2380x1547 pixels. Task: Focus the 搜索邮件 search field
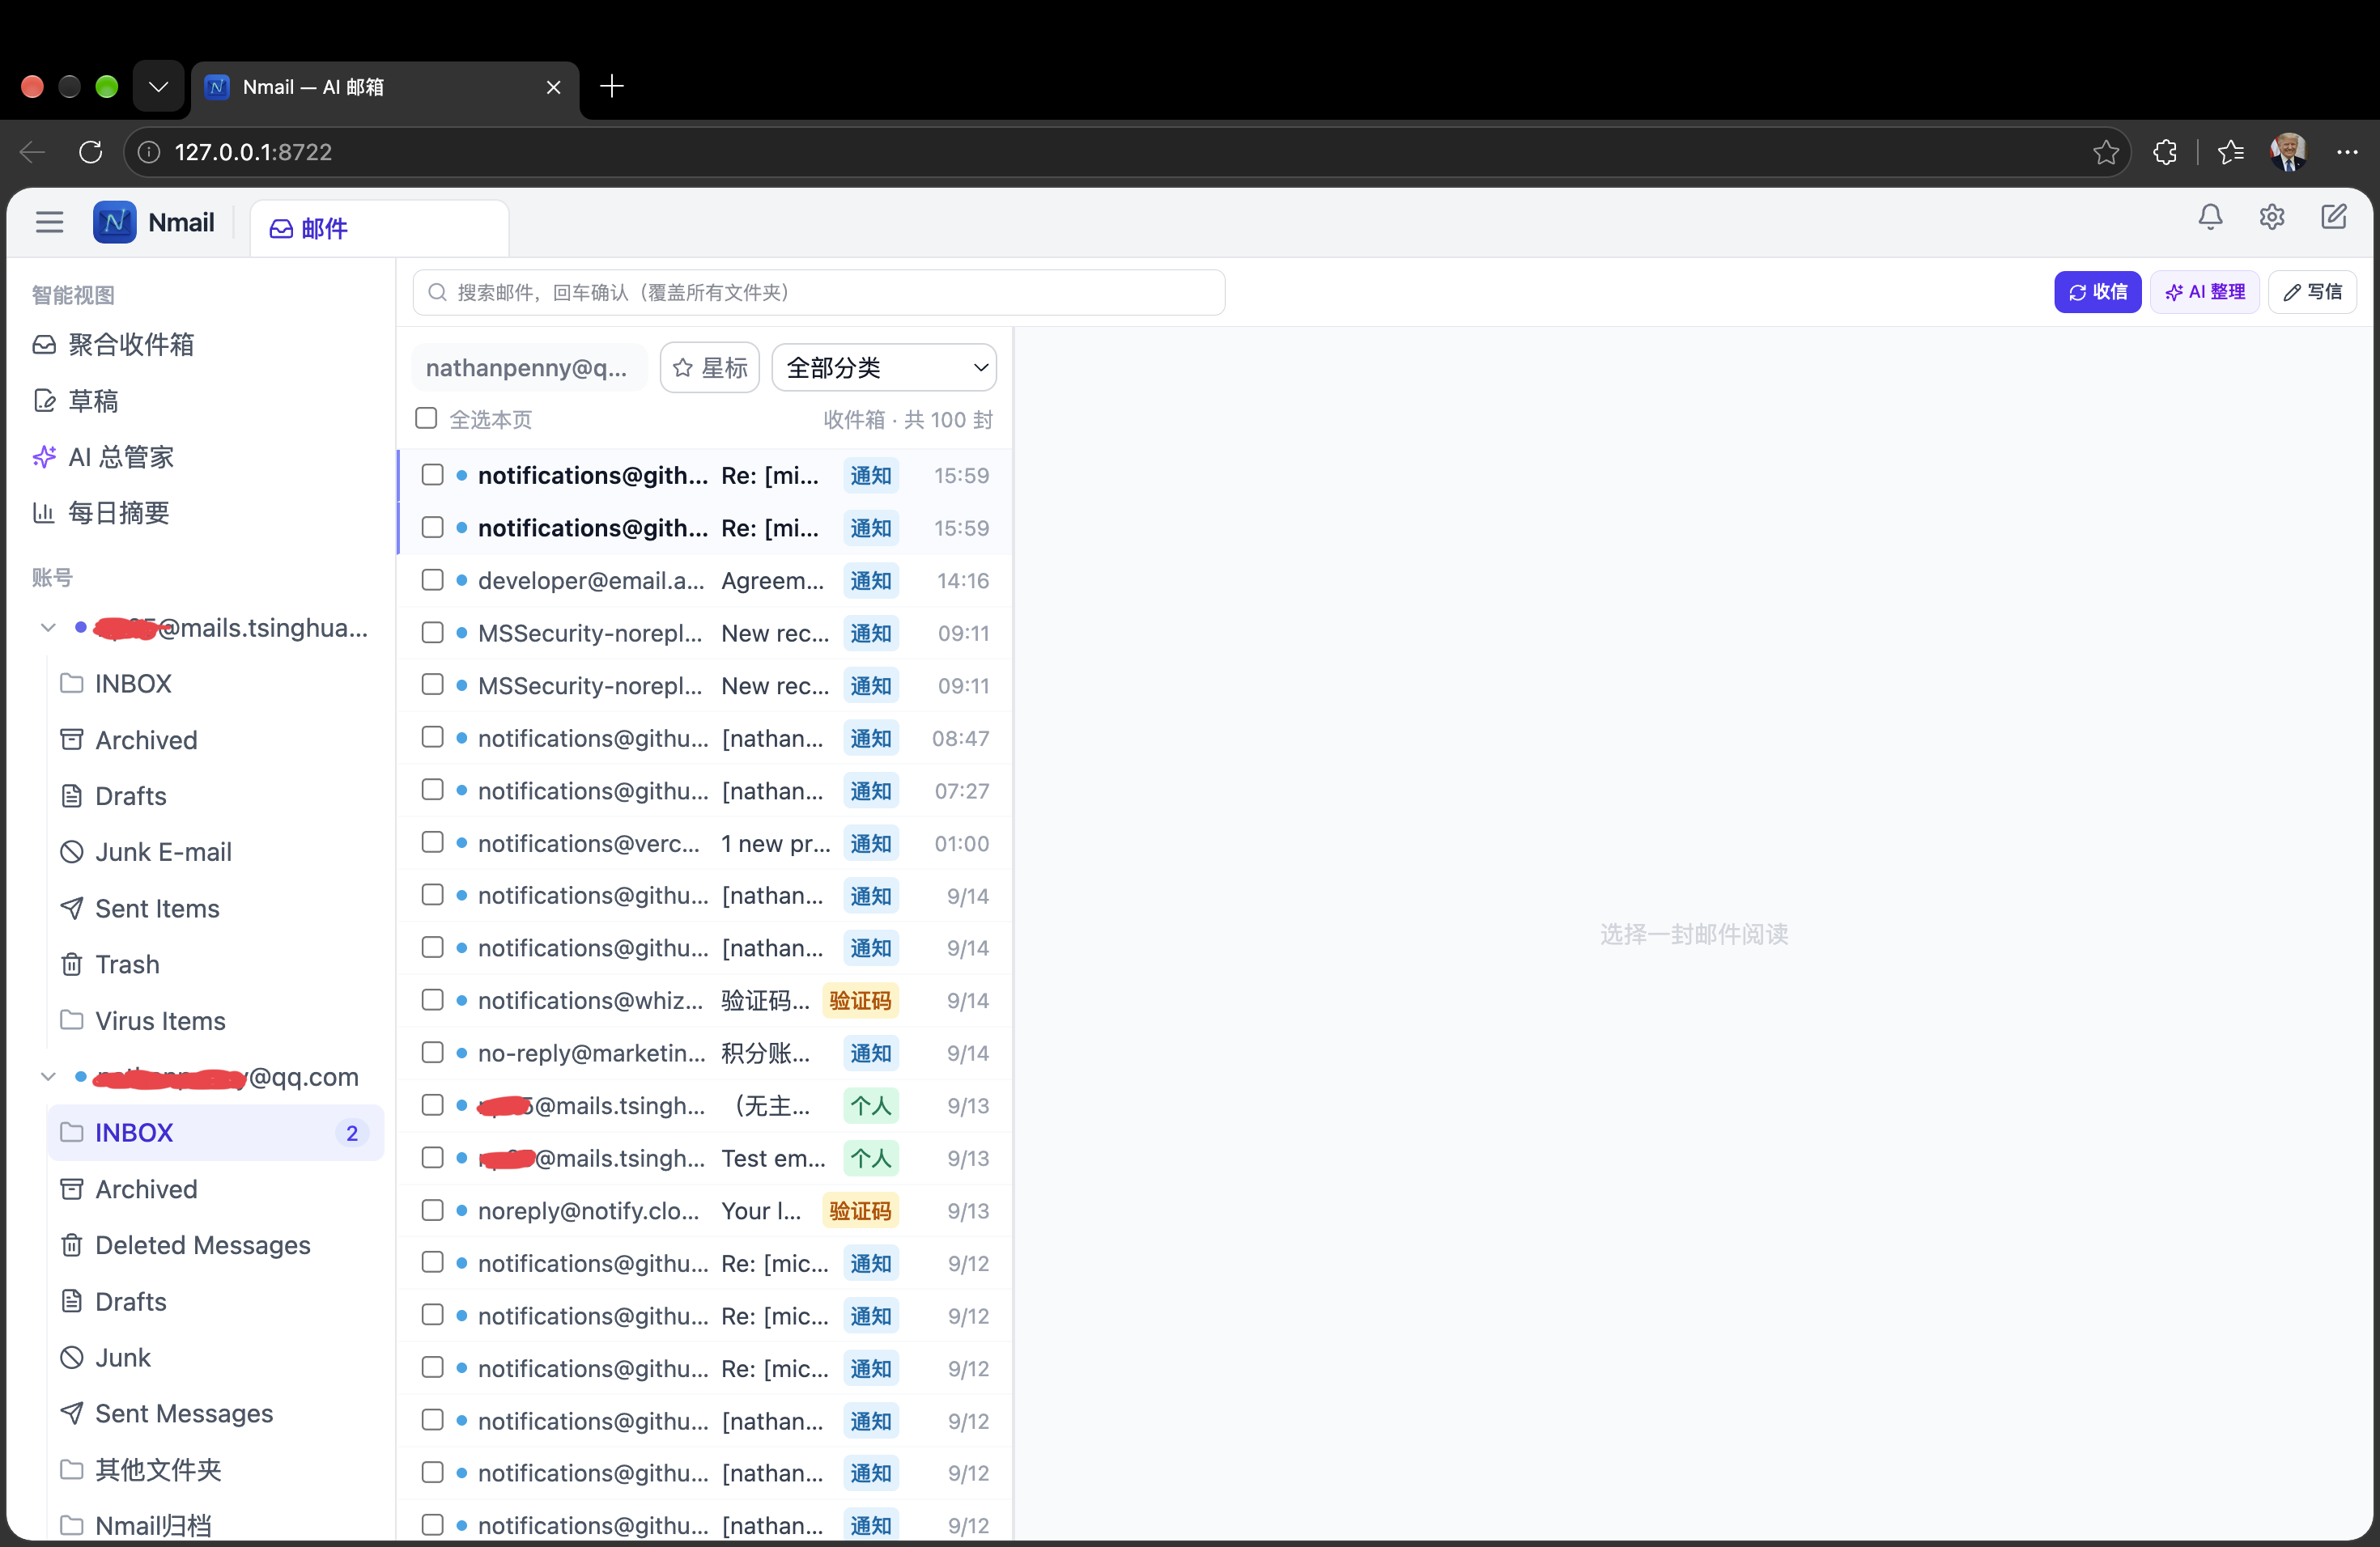[x=818, y=293]
